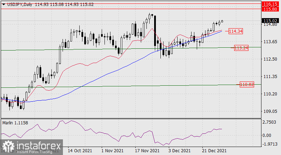
Task: Click the latest candlestick on the chart
Action: point(222,21)
